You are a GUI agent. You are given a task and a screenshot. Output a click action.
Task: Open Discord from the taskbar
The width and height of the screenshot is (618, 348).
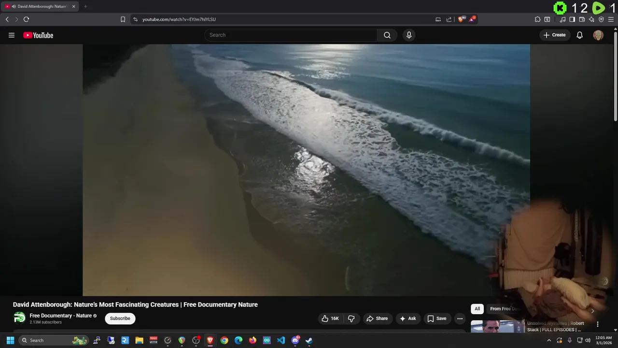tap(295, 340)
